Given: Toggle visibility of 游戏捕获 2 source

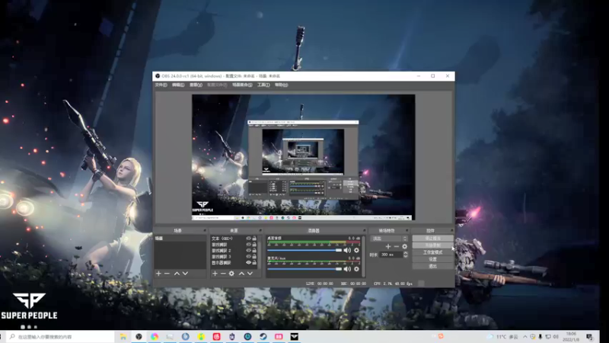Looking at the screenshot, I should 249,251.
